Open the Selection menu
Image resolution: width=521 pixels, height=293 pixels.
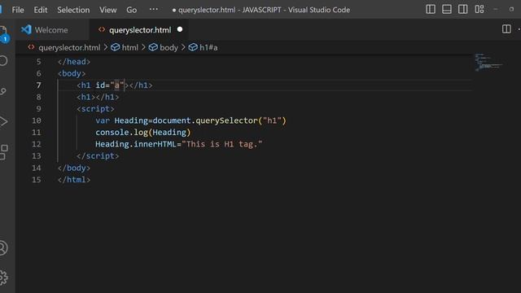tap(73, 10)
